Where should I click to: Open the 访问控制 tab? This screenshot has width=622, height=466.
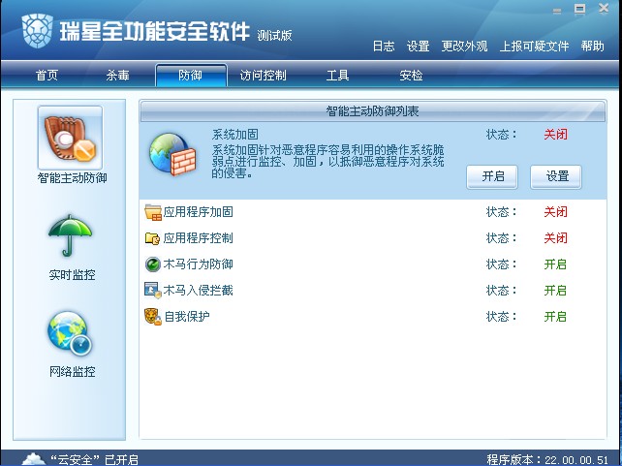tap(263, 75)
